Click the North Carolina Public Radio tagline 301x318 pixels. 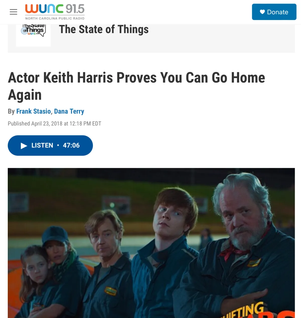55,18
